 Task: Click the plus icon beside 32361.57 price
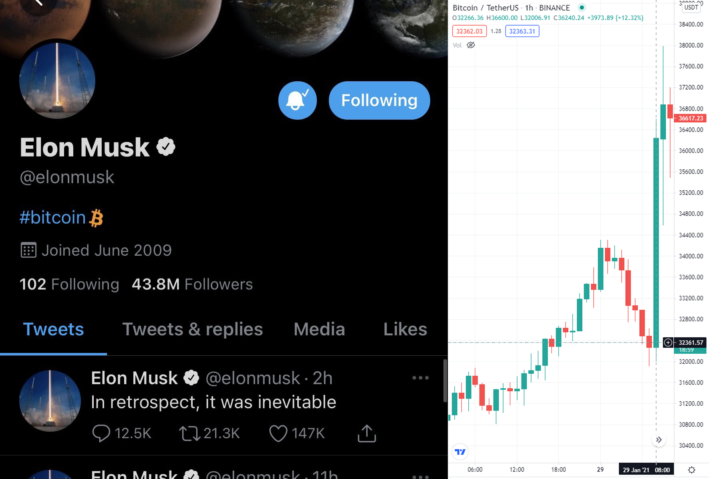668,343
